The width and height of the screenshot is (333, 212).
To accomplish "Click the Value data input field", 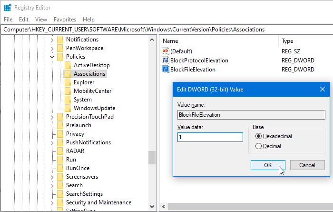I will tap(210, 137).
